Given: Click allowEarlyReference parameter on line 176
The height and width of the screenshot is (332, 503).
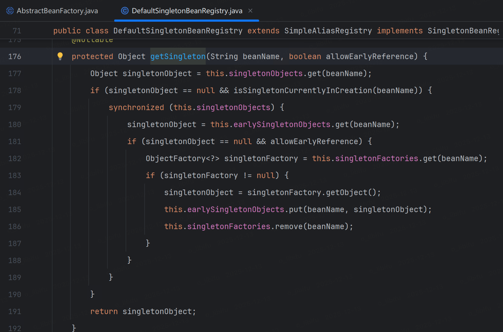Looking at the screenshot, I should [x=370, y=56].
